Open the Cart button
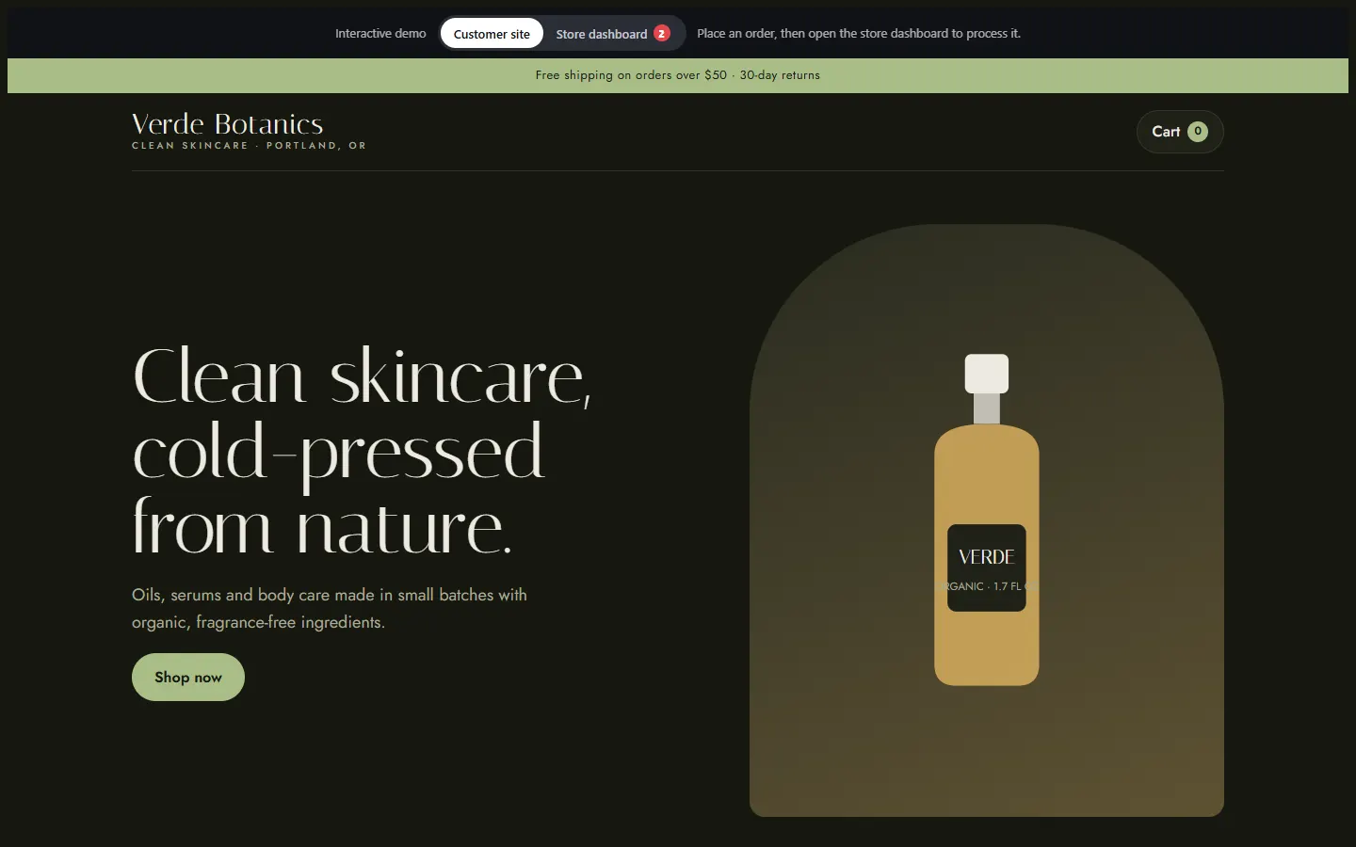The height and width of the screenshot is (847, 1356). 1180,132
